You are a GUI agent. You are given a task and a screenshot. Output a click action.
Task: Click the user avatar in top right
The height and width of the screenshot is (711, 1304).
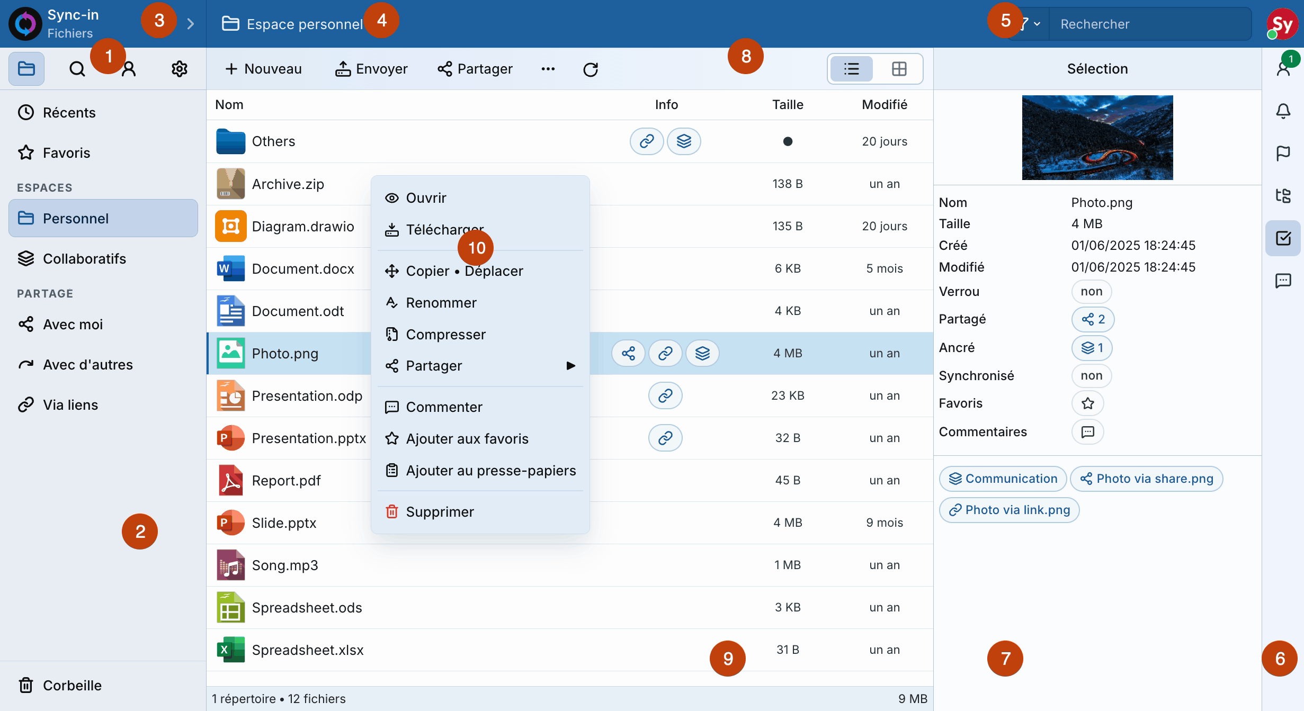1282,24
